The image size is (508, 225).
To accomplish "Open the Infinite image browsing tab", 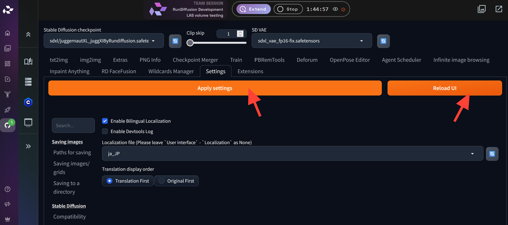I will point(461,60).
